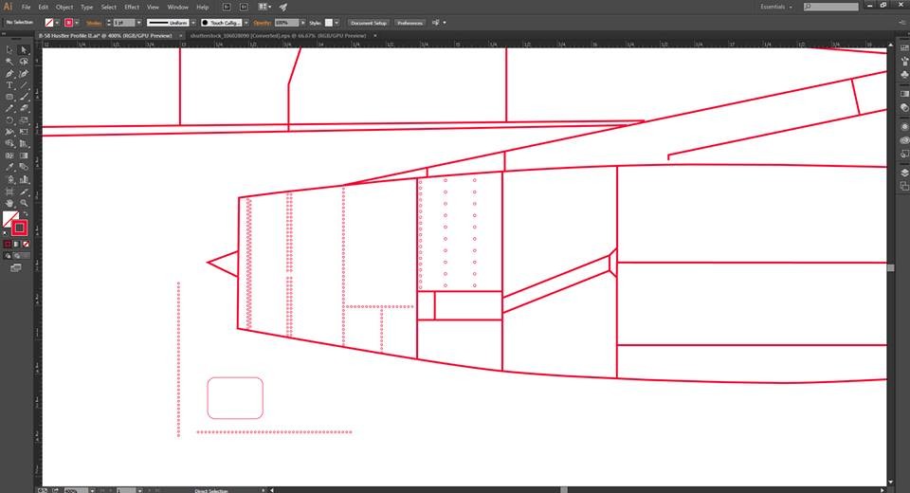Viewport: 910px width, 493px height.
Task: Open the Object menu
Action: pyautogui.click(x=64, y=7)
